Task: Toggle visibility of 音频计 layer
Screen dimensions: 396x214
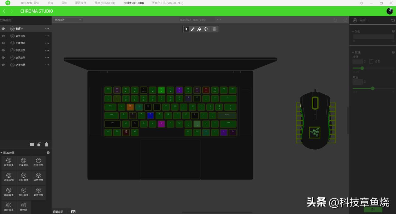Action: tap(3, 28)
